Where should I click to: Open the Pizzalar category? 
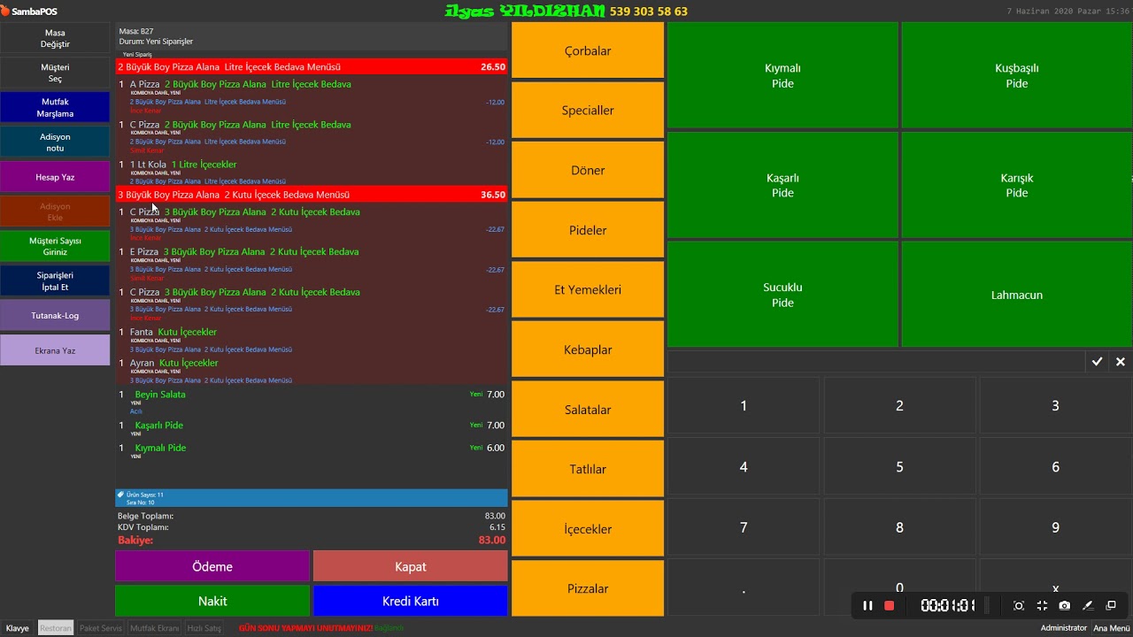point(588,588)
